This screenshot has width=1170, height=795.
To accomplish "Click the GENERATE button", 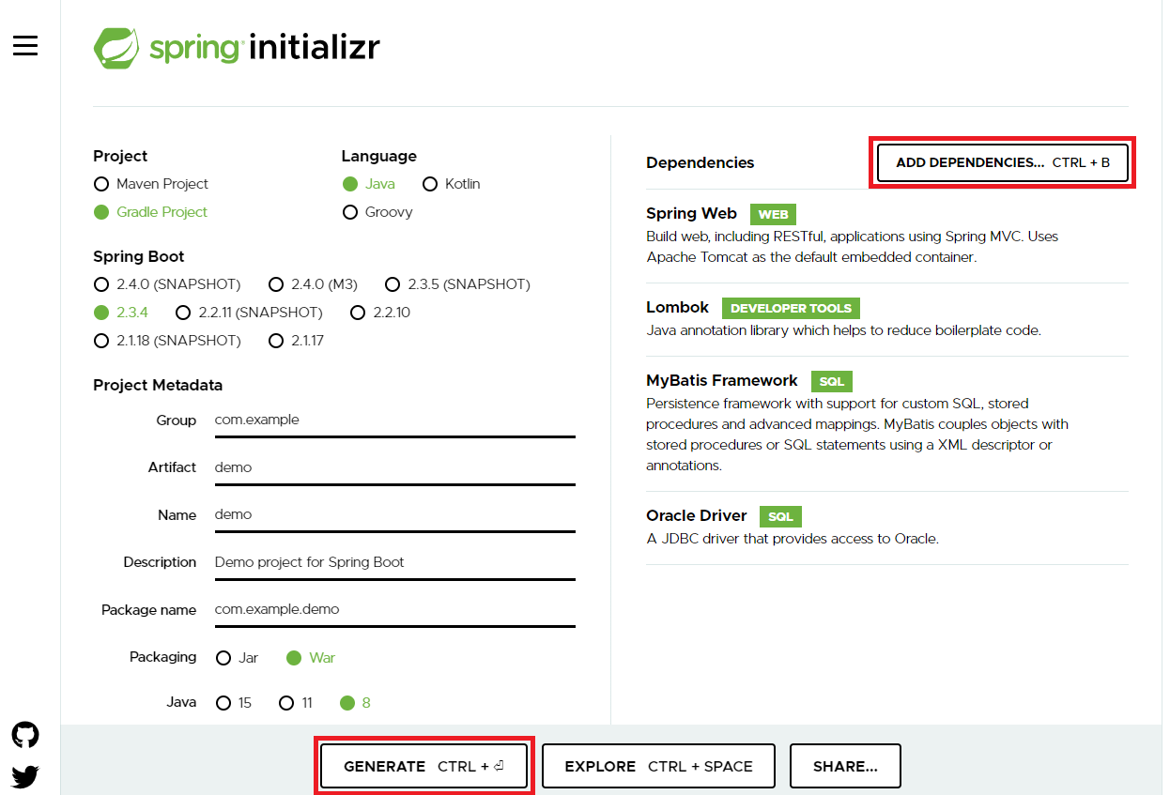I will click(423, 766).
